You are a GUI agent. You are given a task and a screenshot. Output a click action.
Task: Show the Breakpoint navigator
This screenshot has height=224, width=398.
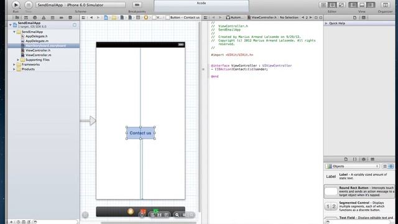[x=62, y=17]
